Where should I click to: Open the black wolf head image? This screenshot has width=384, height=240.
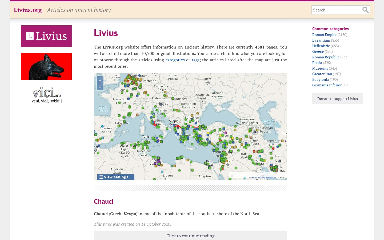pyautogui.click(x=46, y=66)
